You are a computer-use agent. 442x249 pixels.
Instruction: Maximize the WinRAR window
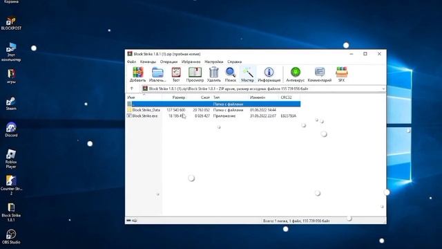(x=365, y=54)
